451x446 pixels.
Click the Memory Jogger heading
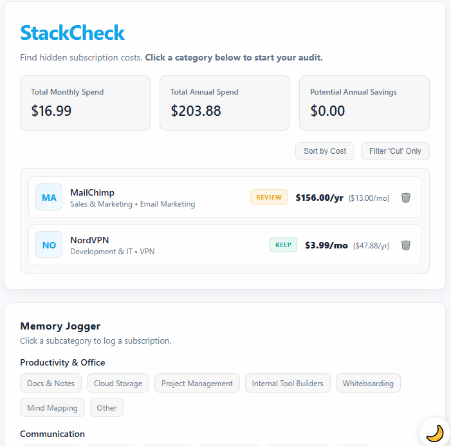click(x=60, y=326)
